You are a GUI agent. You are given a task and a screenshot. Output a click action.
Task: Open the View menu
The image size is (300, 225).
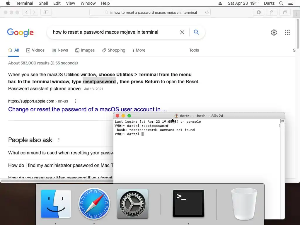coord(70,3)
